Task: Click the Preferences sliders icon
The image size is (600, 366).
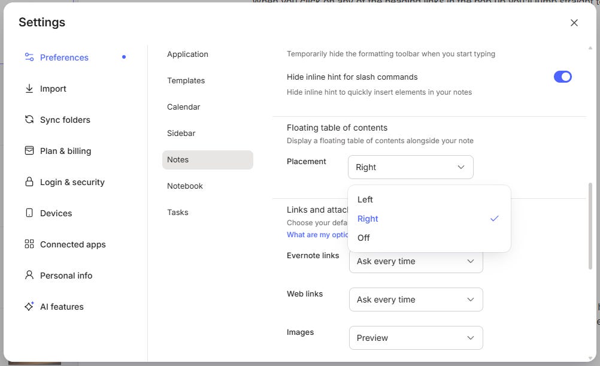Action: pos(29,58)
